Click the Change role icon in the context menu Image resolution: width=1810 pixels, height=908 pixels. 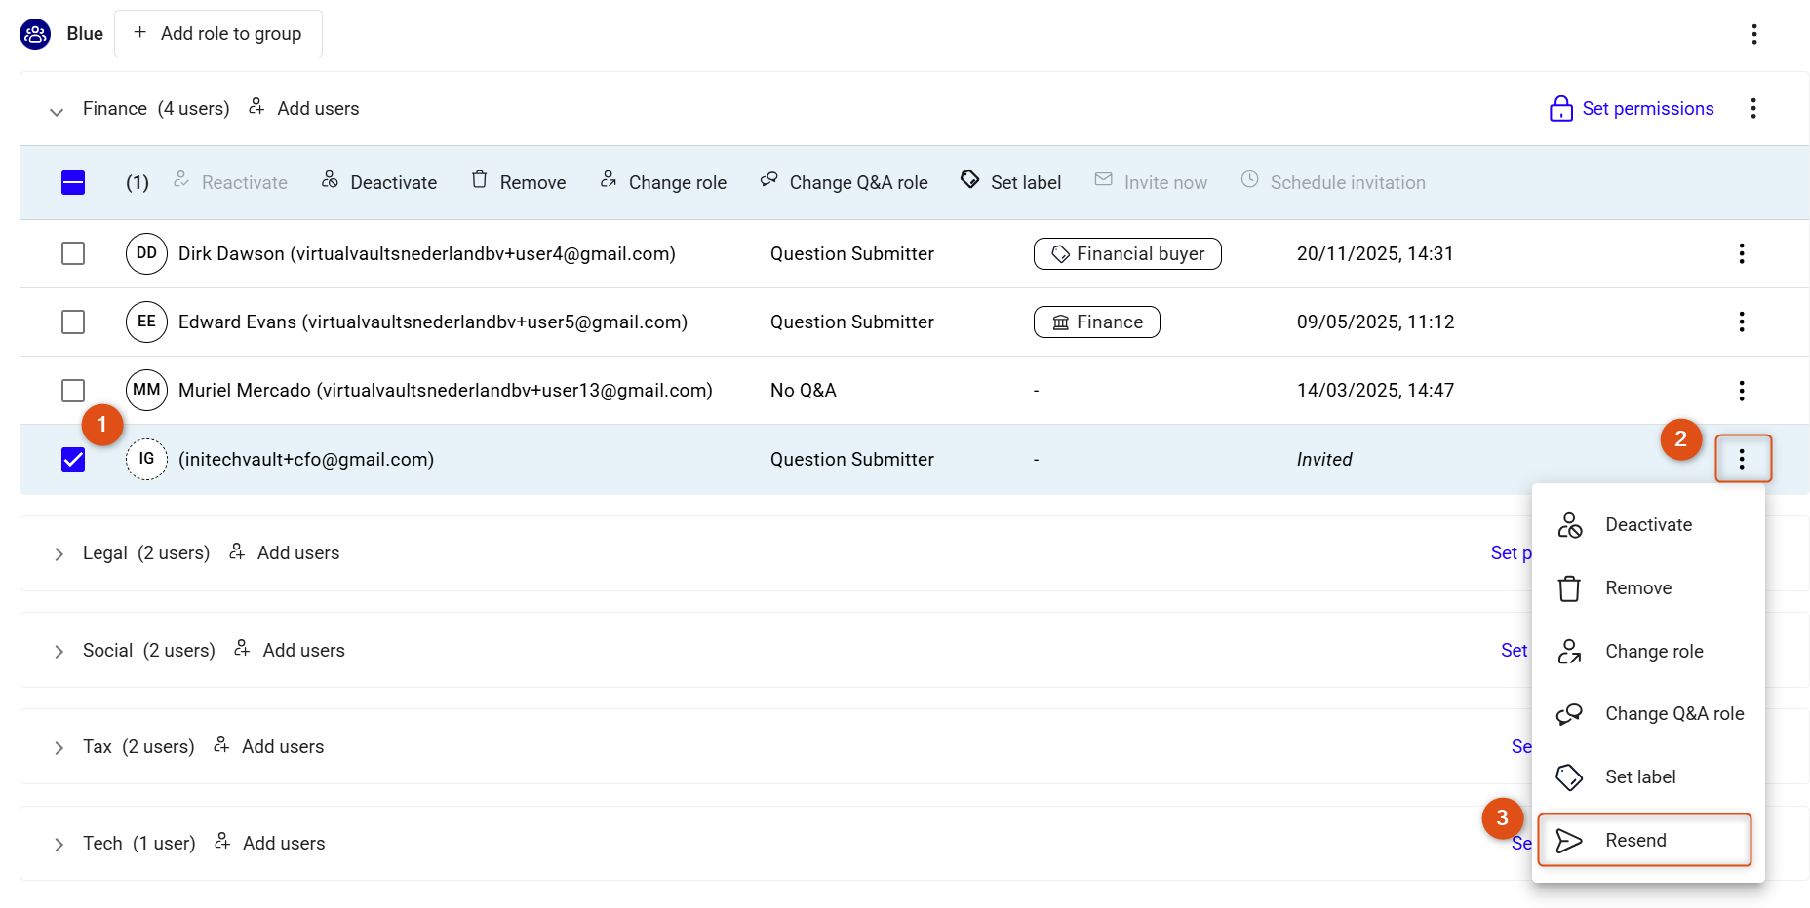tap(1569, 652)
